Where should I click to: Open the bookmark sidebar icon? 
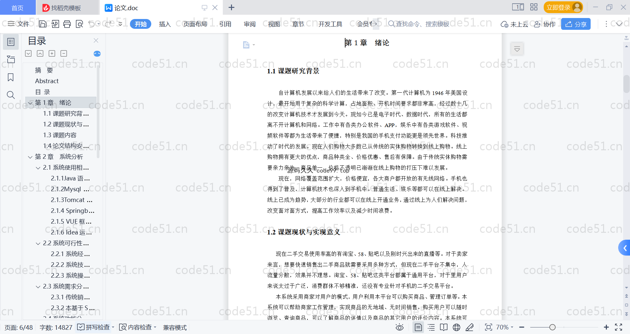pos(11,77)
